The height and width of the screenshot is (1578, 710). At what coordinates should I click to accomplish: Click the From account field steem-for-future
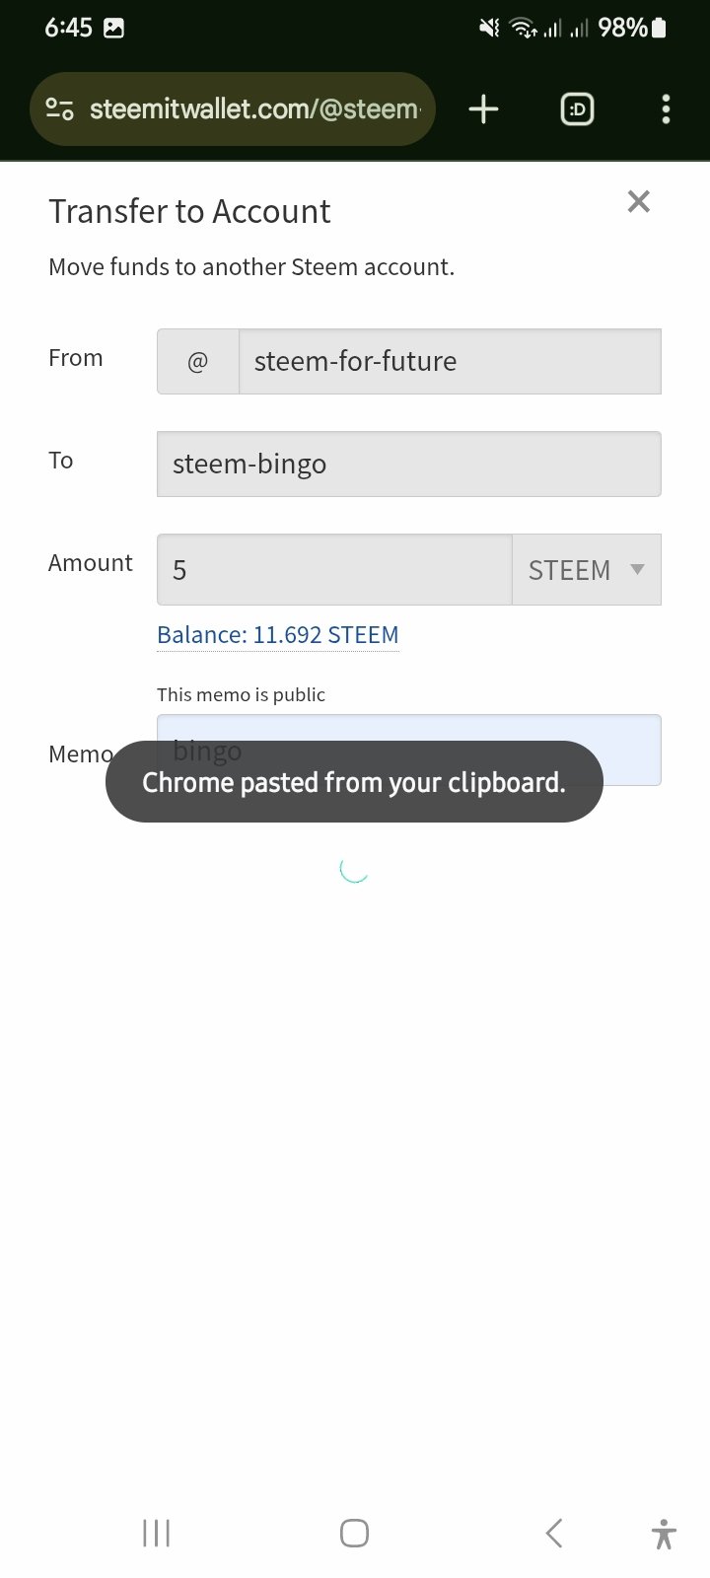(x=449, y=362)
